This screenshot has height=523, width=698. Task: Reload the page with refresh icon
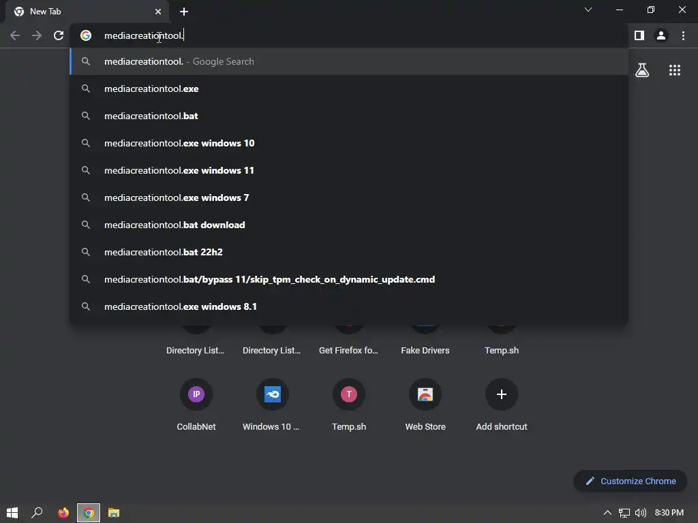click(x=59, y=35)
